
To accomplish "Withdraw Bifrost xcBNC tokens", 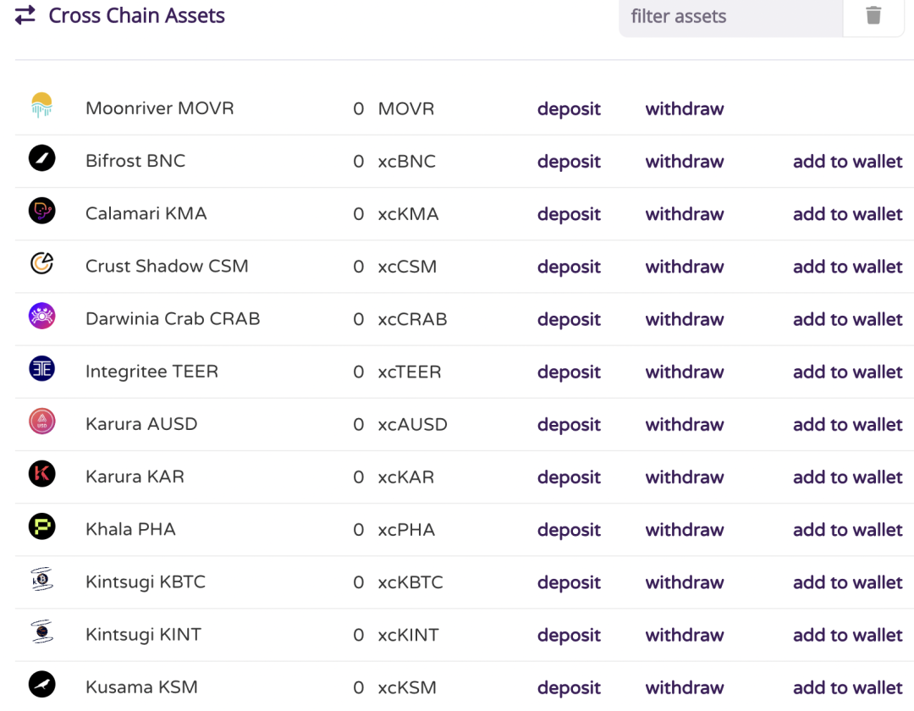I will pyautogui.click(x=684, y=162).
